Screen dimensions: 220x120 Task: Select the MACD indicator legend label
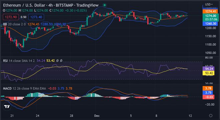coord(7,89)
